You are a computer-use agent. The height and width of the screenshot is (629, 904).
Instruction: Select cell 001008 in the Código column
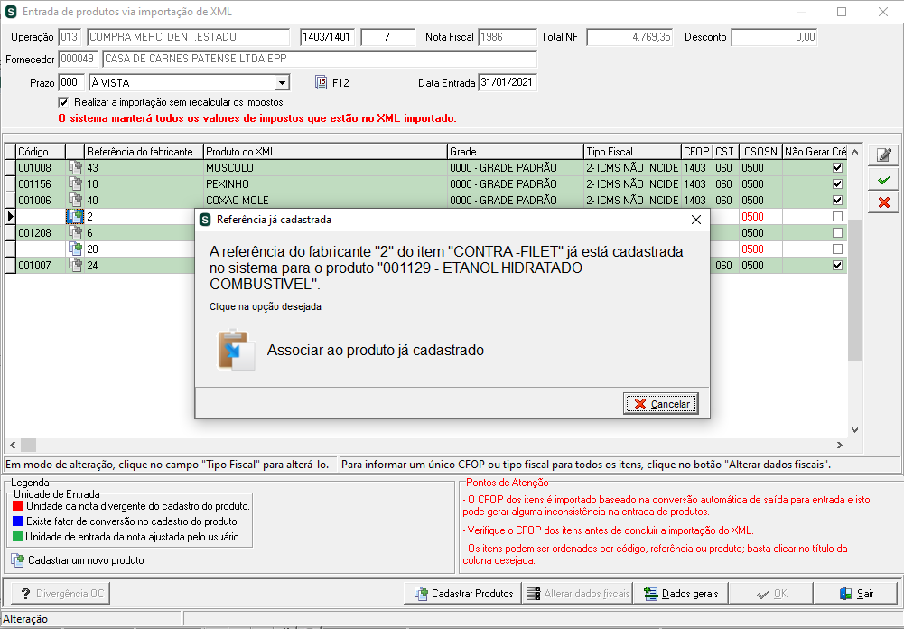click(x=41, y=168)
